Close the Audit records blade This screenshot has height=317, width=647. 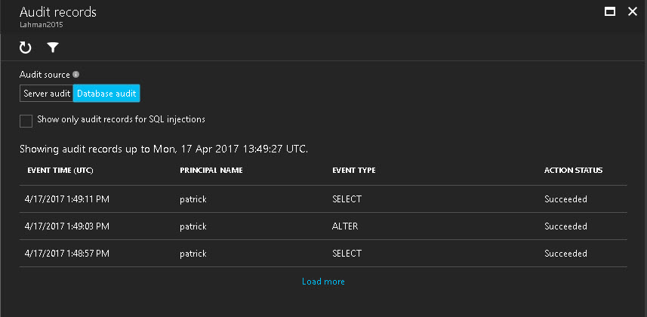(633, 11)
